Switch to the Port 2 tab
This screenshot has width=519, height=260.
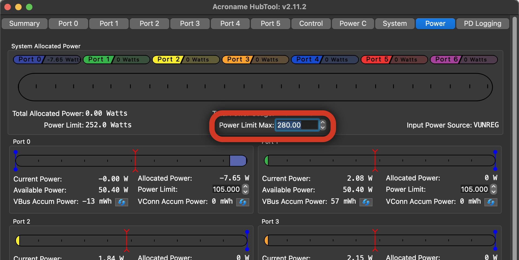point(149,23)
